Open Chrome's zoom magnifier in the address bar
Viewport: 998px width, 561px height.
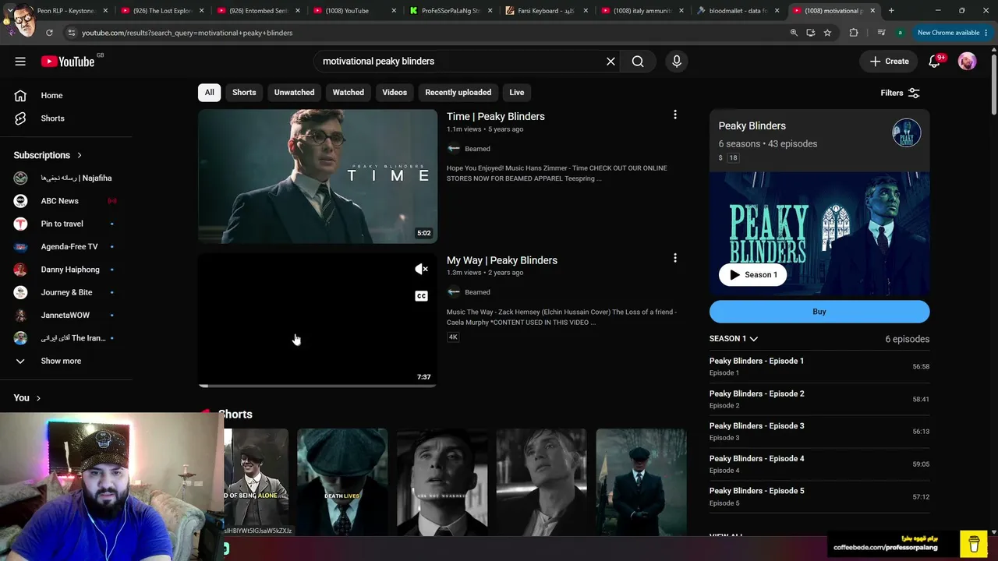(794, 33)
